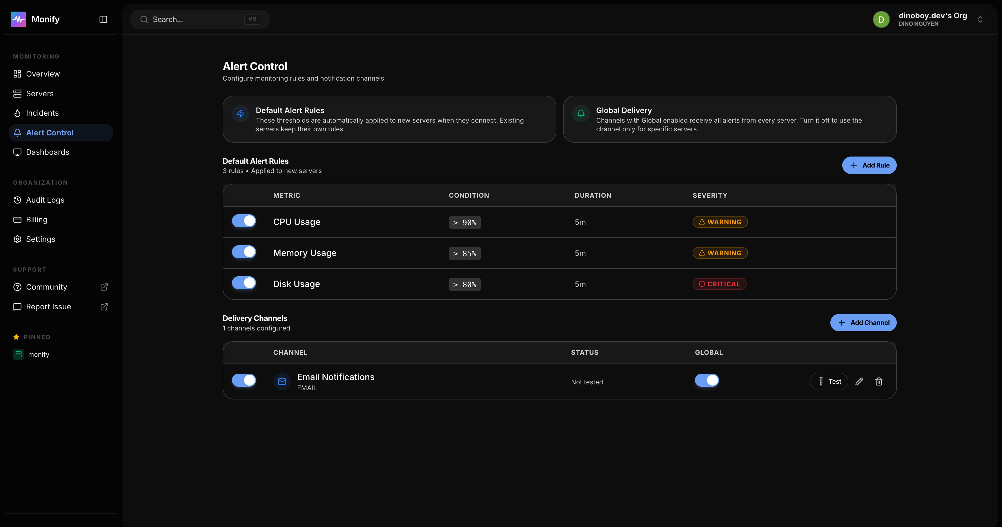Open Community external link icon
This screenshot has height=527, width=1002.
104,287
